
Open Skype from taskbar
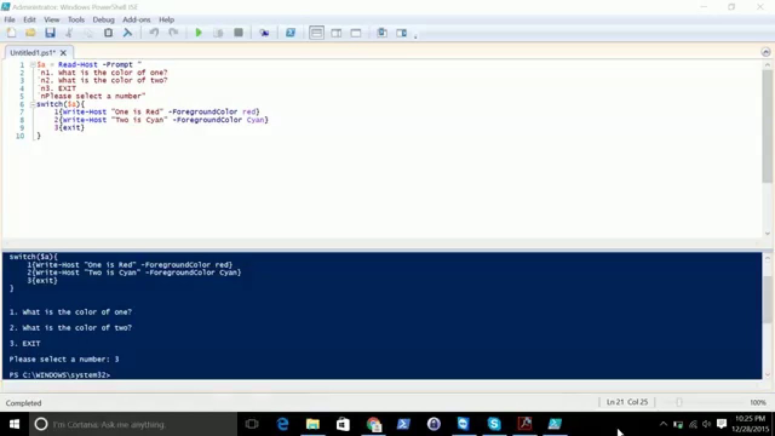click(494, 424)
